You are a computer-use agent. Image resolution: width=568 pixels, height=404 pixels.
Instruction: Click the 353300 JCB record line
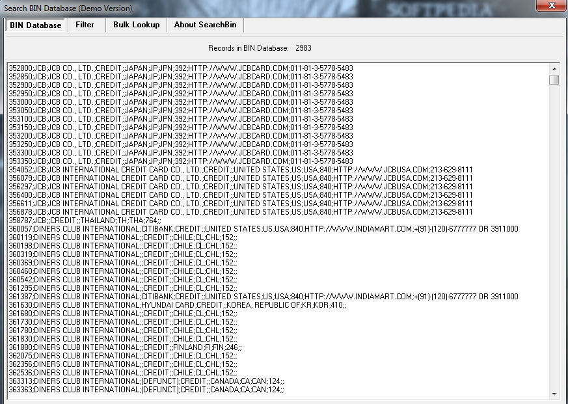pyautogui.click(x=181, y=152)
